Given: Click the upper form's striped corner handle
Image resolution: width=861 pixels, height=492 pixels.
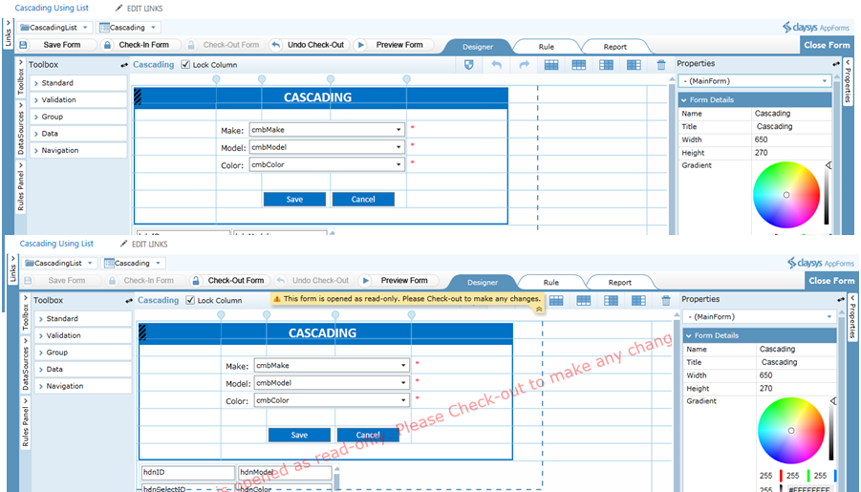Looking at the screenshot, I should pyautogui.click(x=138, y=97).
